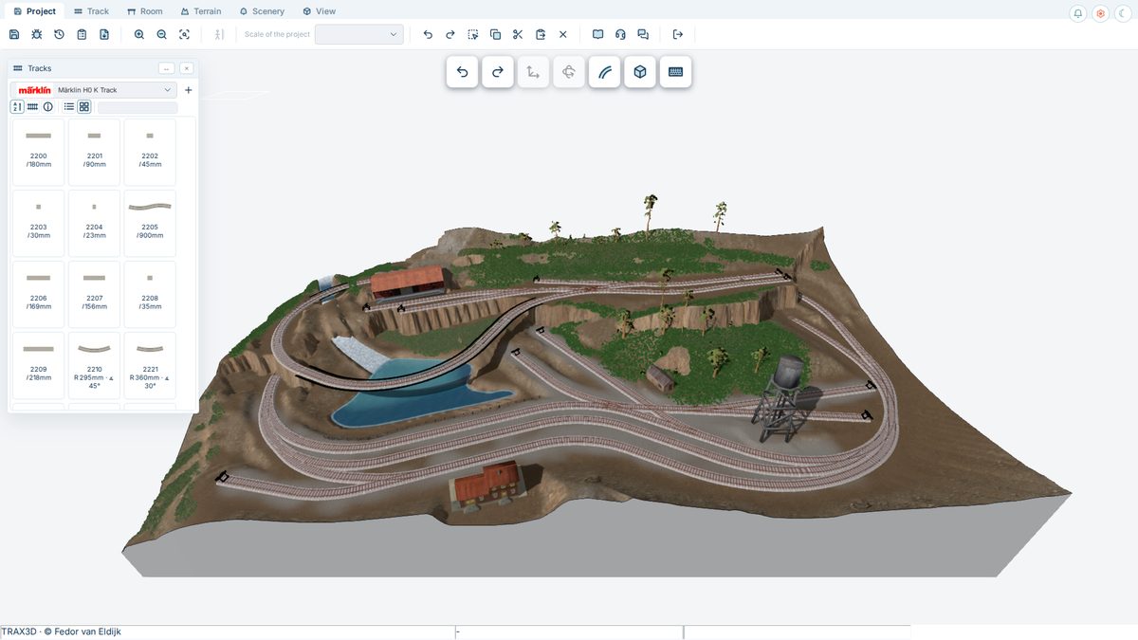
Task: Open the View tab
Action: 319,11
